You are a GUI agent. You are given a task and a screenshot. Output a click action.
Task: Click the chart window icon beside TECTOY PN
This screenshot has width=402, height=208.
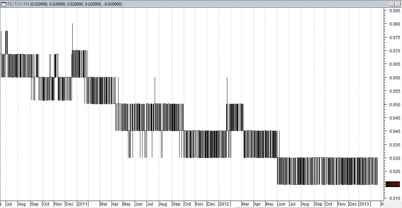(x=4, y=4)
